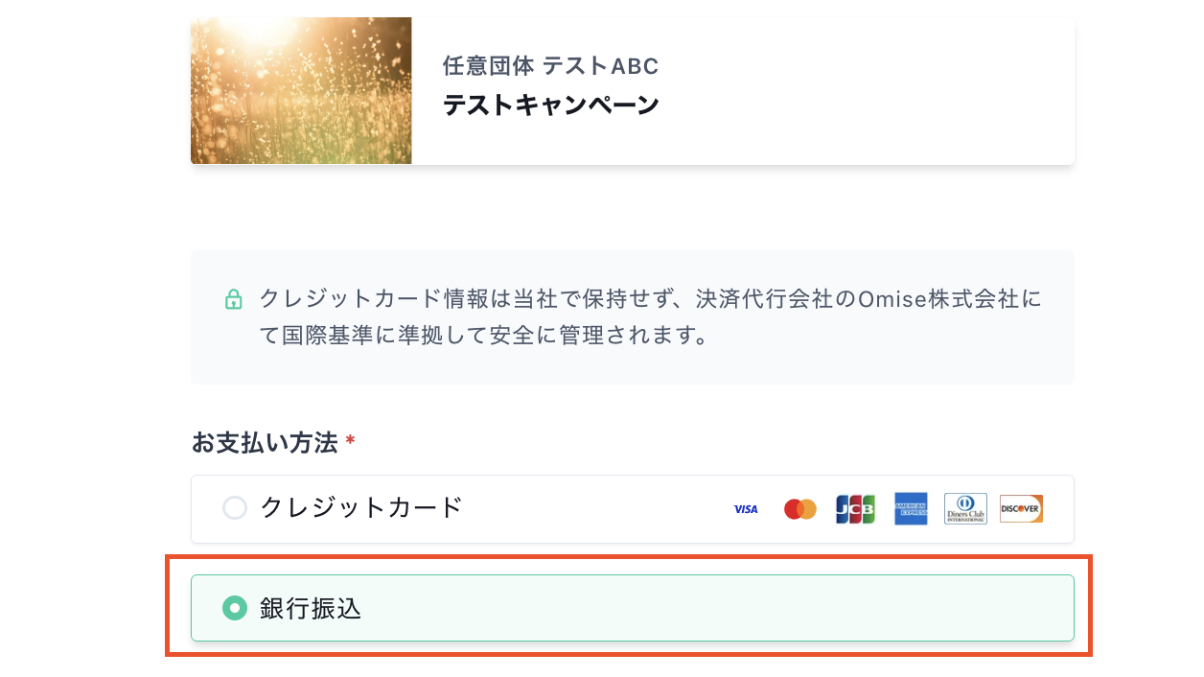Click the required asterisk next to お支払い方法
Screen dimensions: 1204x677
pos(350,441)
